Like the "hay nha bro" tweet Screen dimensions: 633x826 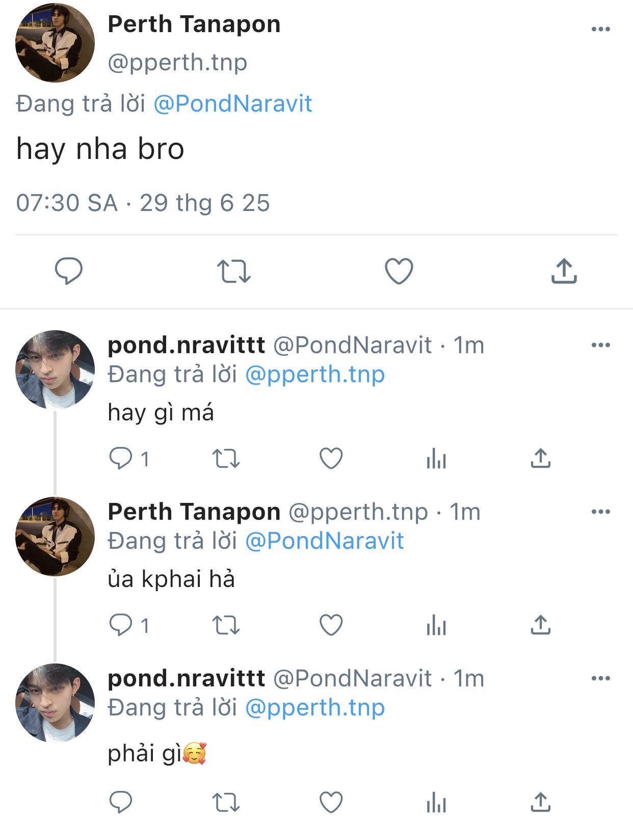[x=399, y=271]
